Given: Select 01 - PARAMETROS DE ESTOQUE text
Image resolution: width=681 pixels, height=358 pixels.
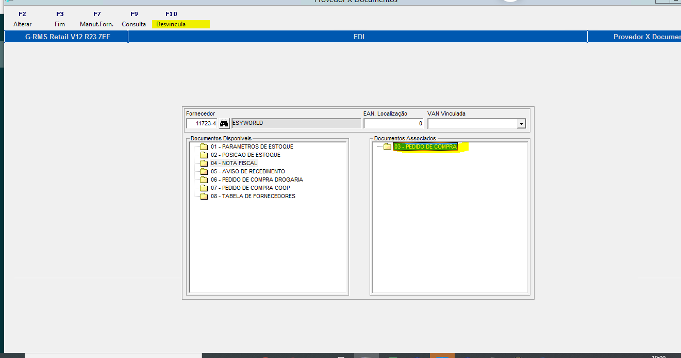Looking at the screenshot, I should (x=252, y=147).
